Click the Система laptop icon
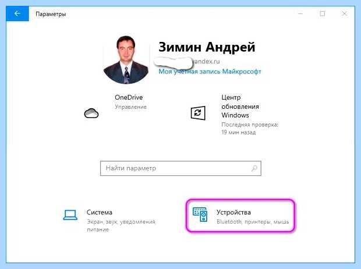This screenshot has height=269, width=361. [x=70, y=215]
